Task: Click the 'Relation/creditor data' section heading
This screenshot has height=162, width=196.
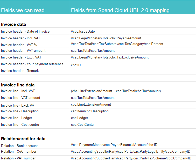Action: coord(23,139)
